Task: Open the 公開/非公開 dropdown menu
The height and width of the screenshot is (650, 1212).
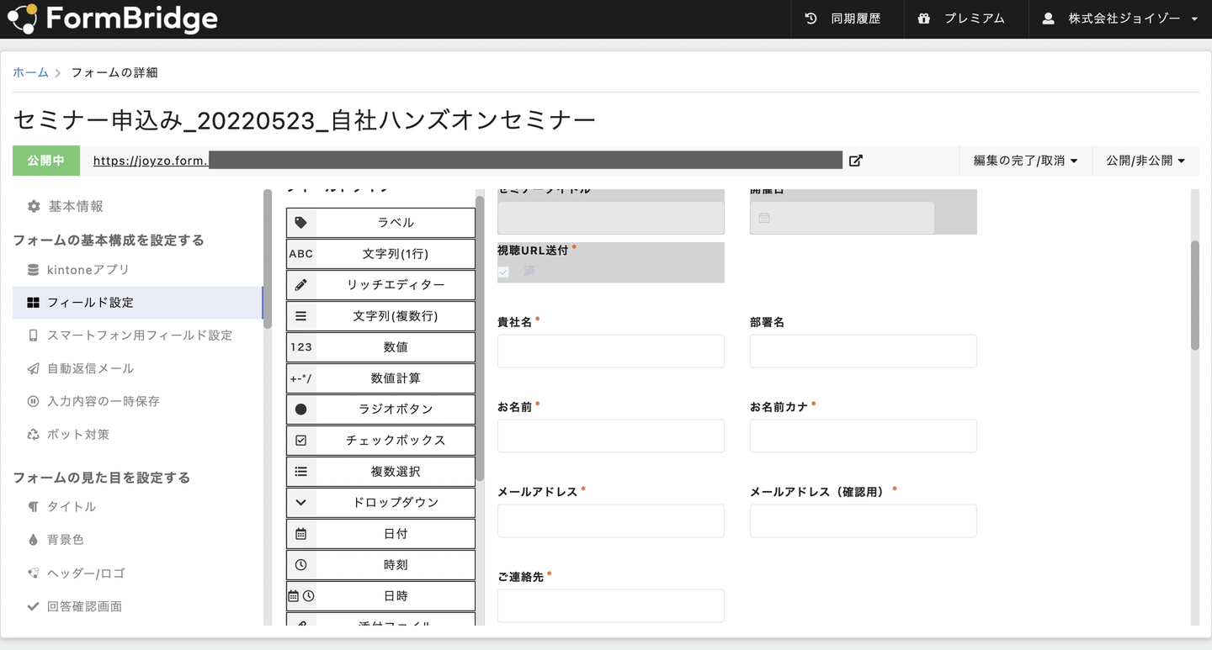Action: [x=1146, y=161]
